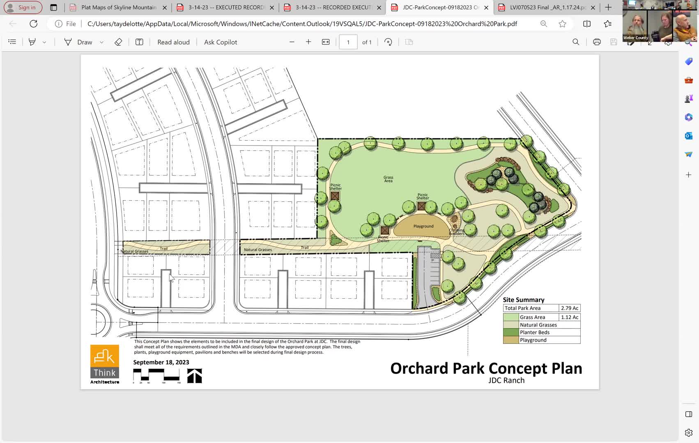This screenshot has width=699, height=443.
Task: Open the Ask Copilot pane
Action: tap(221, 42)
